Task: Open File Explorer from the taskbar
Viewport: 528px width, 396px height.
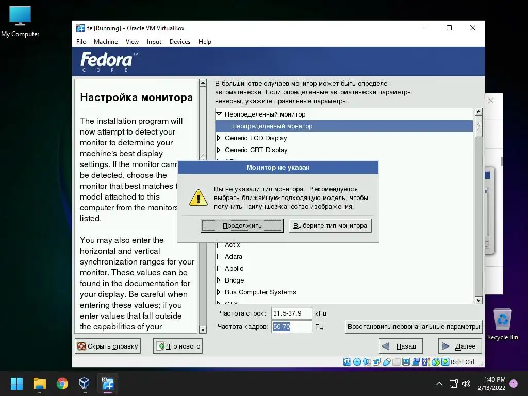Action: coord(39,384)
